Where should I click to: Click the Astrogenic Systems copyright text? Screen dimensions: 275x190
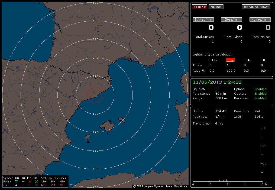pyautogui.click(x=160, y=186)
